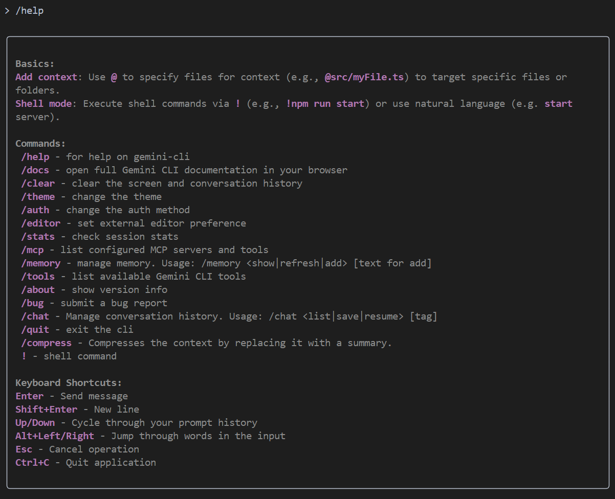Click '<show|refresh|add>' usage text

[x=297, y=263]
